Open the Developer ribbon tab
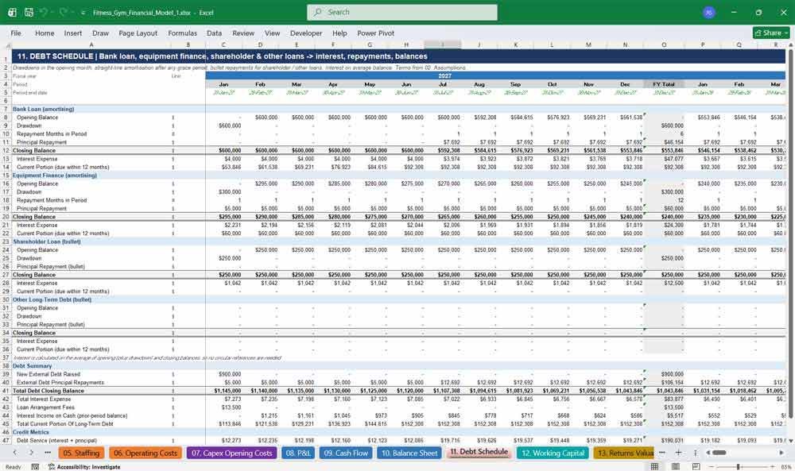 click(306, 33)
